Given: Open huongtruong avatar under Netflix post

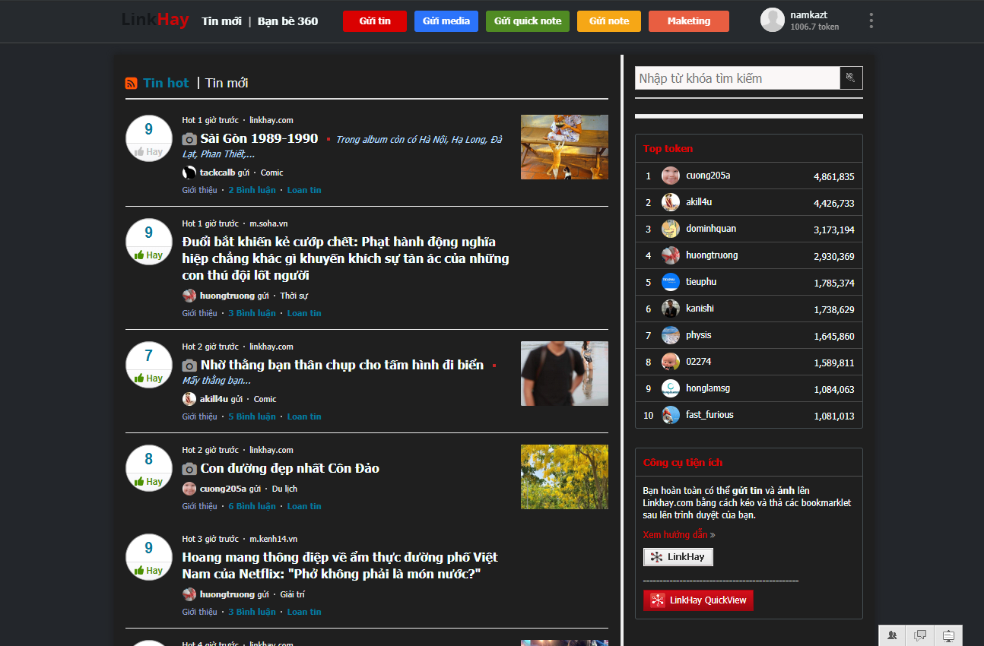Looking at the screenshot, I should (189, 594).
